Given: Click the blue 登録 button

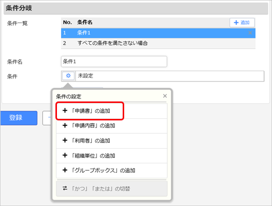Looking at the screenshot, I should (19, 118).
